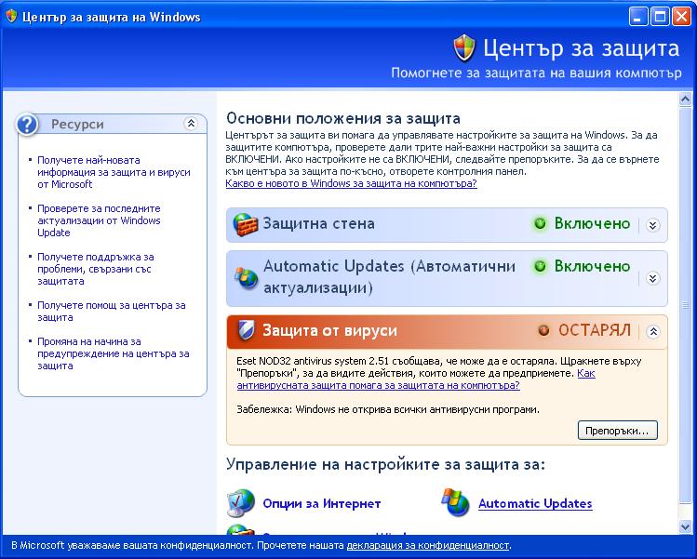697x559 pixels.
Task: Click red status light next to ОСТАРЯЛ
Action: pos(543,330)
